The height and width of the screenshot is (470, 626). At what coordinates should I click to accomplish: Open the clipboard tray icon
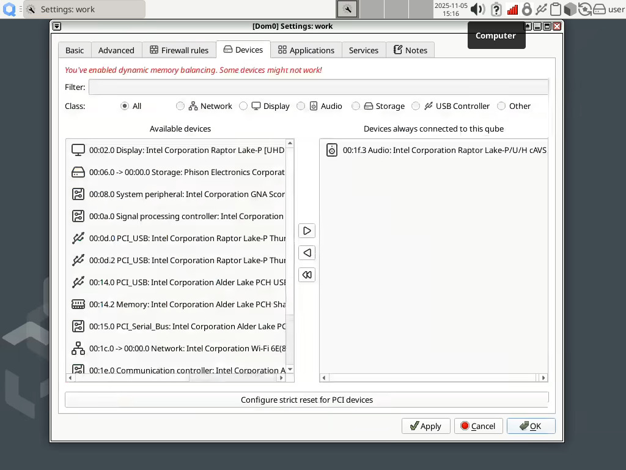[x=555, y=9]
